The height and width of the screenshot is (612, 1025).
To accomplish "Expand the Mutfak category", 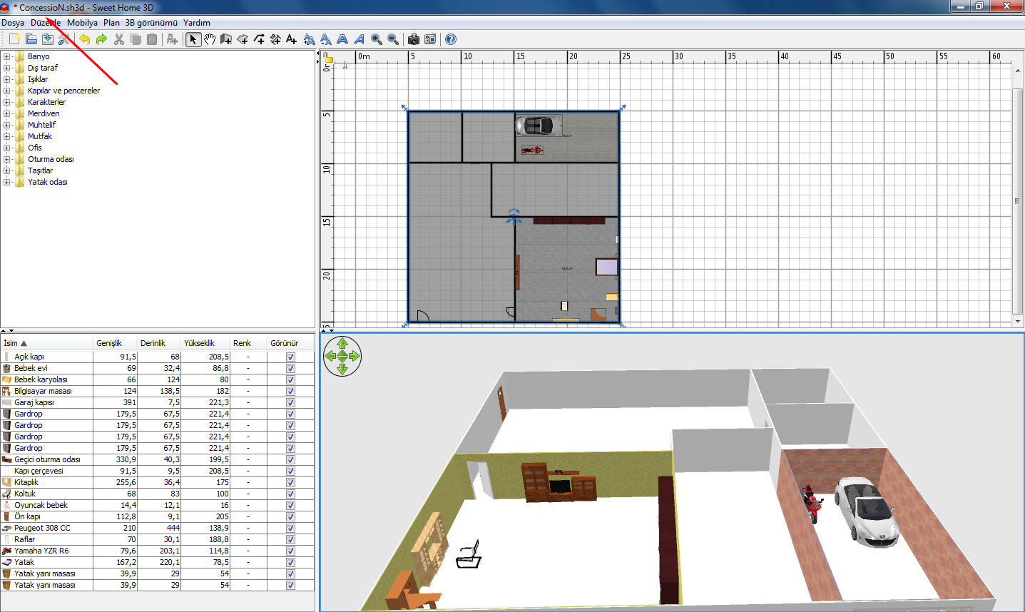I will (7, 136).
